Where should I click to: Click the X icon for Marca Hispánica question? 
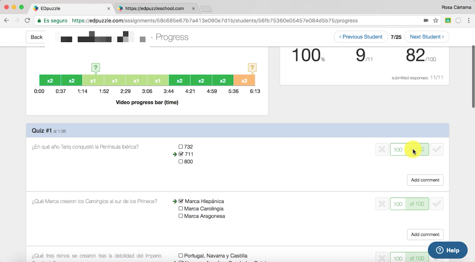382,204
